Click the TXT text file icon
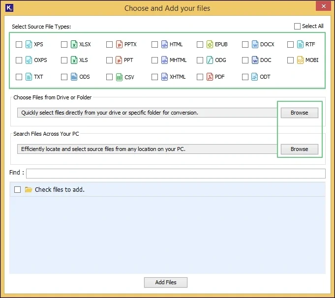This screenshot has height=298, width=335. point(29,77)
